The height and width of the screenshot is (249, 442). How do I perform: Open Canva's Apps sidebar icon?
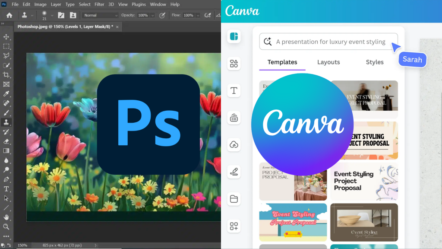click(x=234, y=226)
